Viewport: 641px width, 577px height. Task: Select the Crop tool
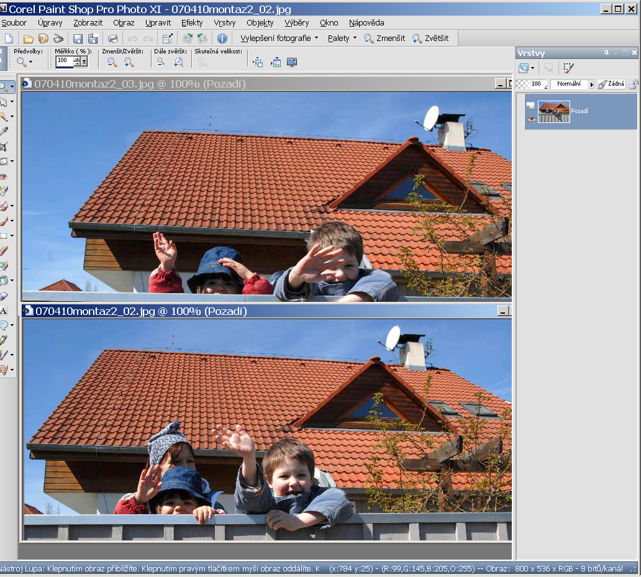[x=4, y=147]
